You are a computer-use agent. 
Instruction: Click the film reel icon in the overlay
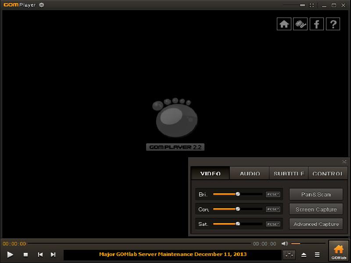point(300,24)
